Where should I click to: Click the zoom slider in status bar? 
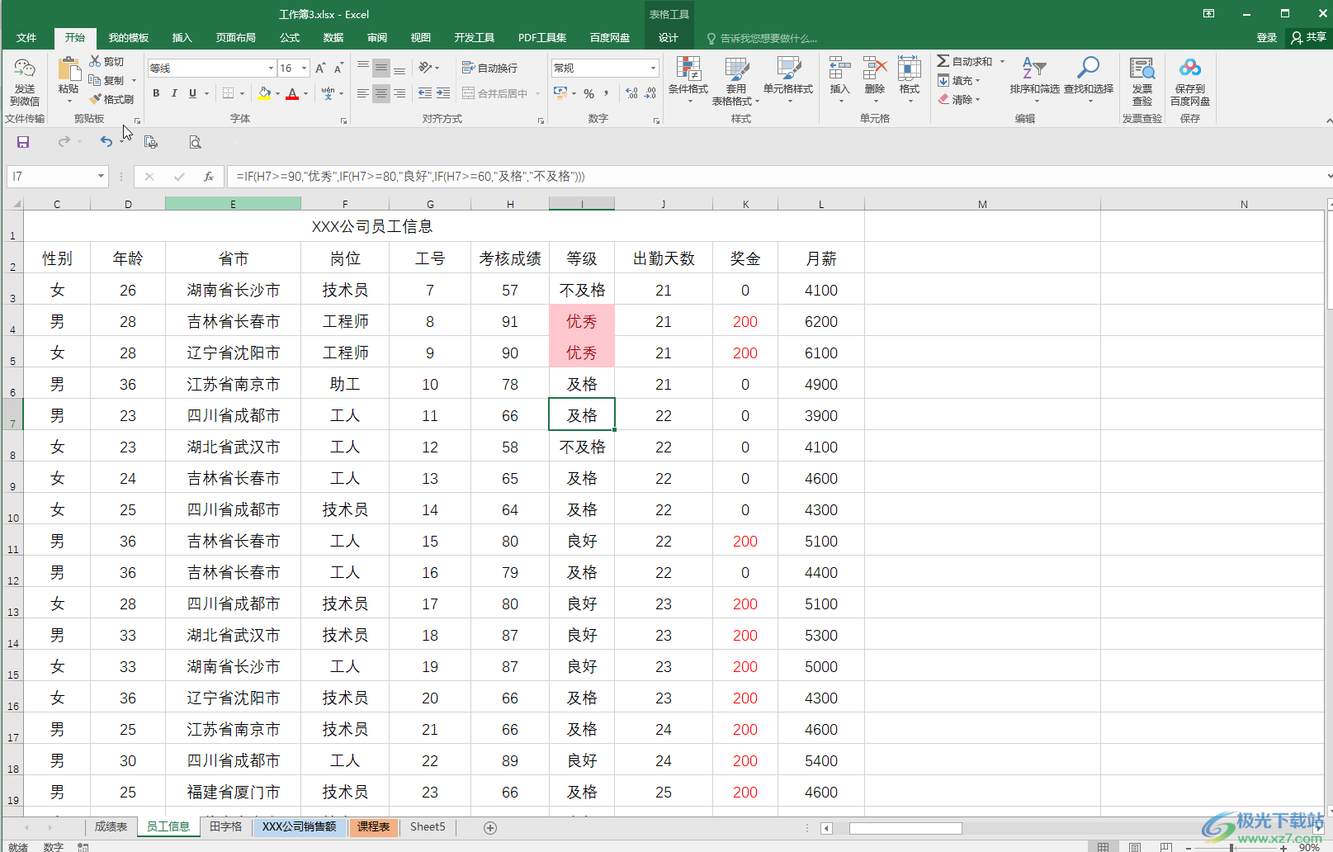point(1231,847)
